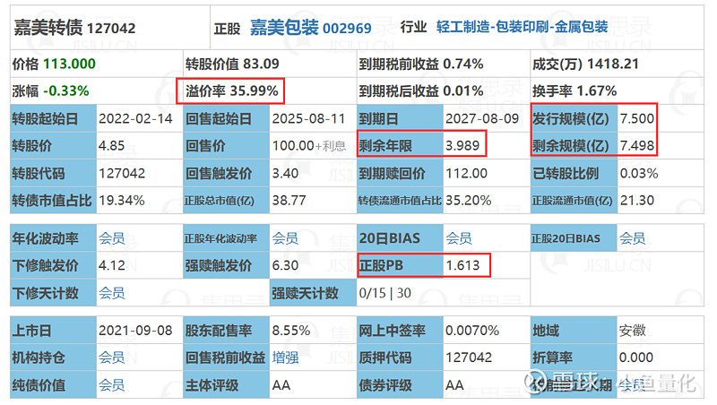The image size is (717, 405).
Task: Select the 转债流通市值占比 value 35.20%
Action: [x=469, y=200]
